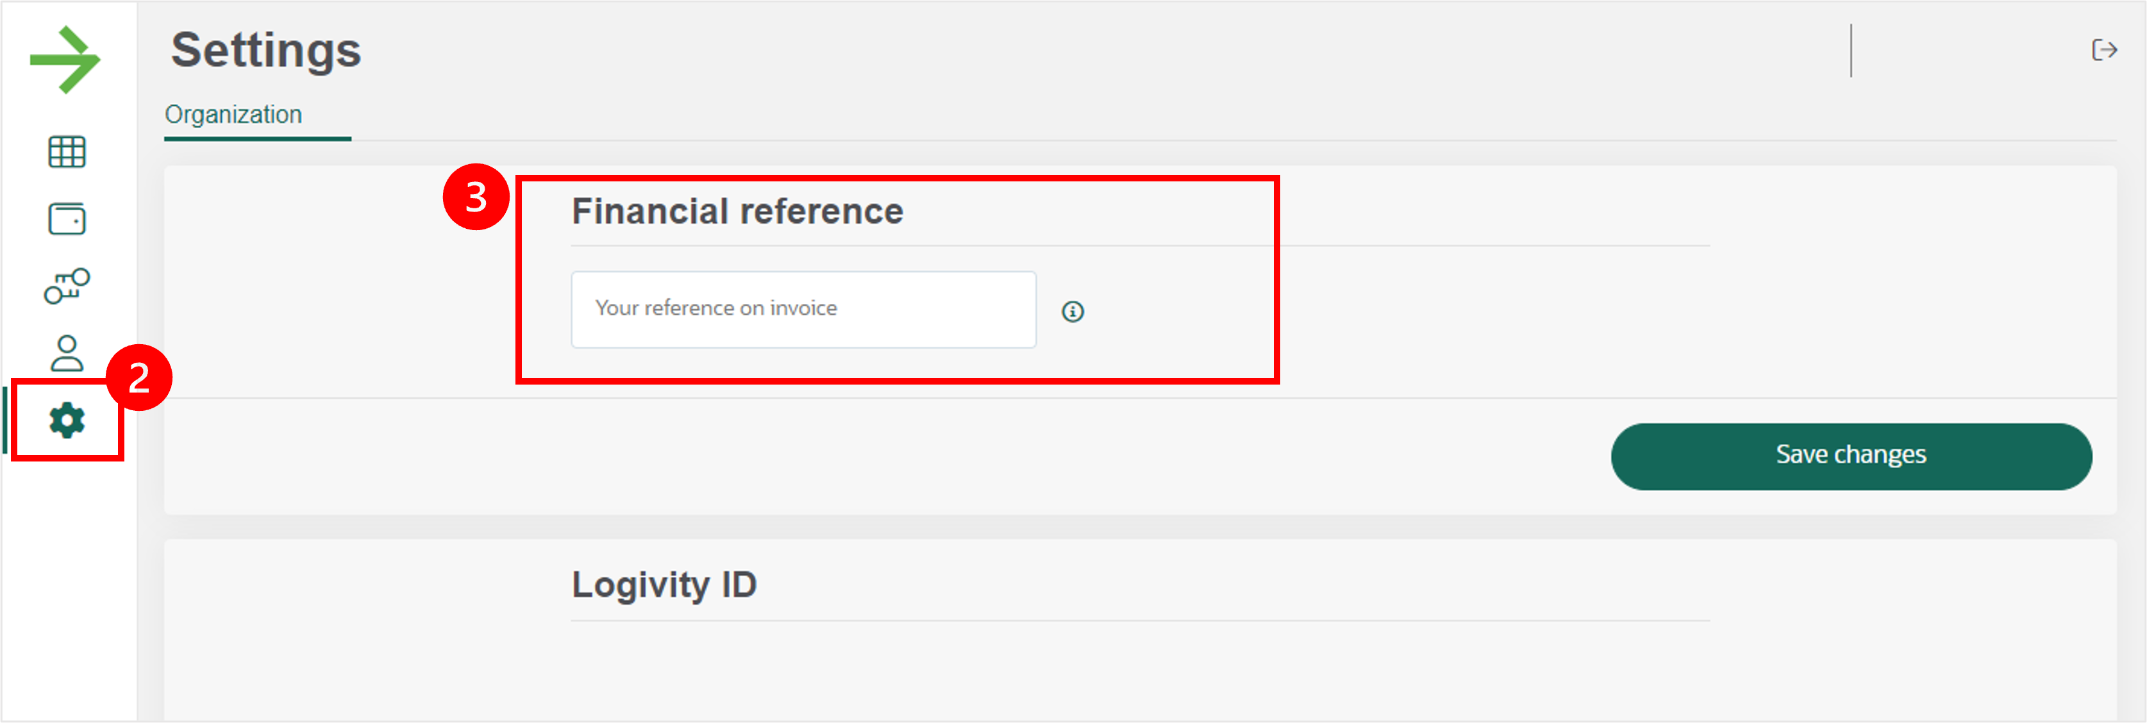Open the user profile sidebar icon
This screenshot has height=723, width=2147.
coord(67,353)
